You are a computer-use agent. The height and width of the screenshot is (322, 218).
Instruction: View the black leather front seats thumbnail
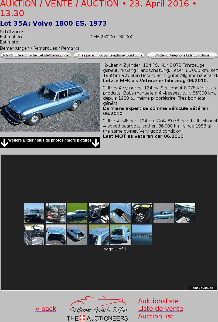pyautogui.click(x=142, y=213)
